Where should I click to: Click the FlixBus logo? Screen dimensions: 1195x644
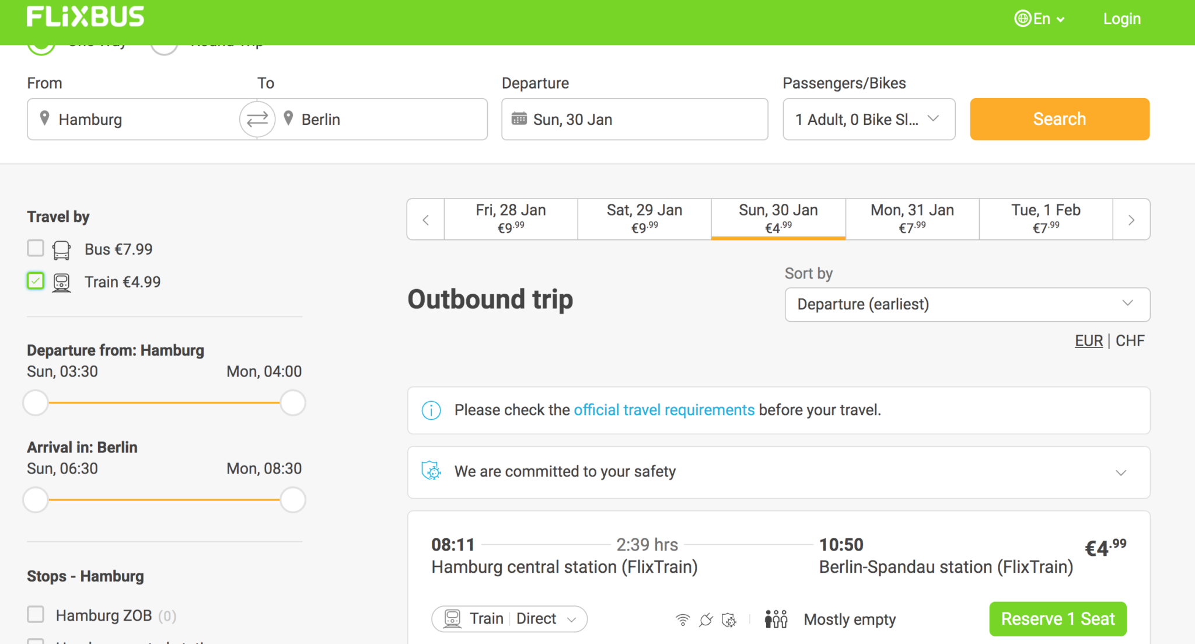[85, 17]
